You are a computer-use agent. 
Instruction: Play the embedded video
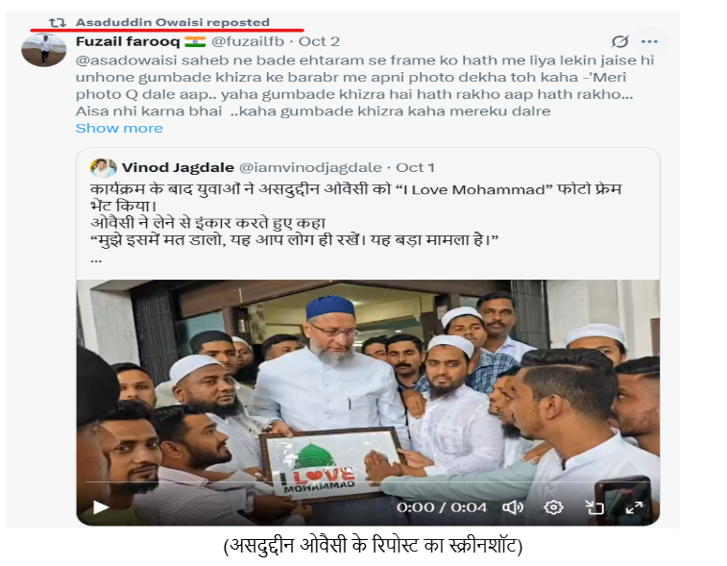pos(101,507)
